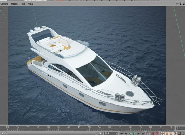This screenshot has height=135, width=185.
Task: Open the Filtro viewport menu
Action: click(23, 4)
